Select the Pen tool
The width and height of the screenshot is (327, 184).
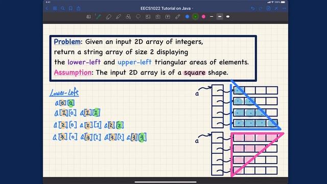coord(98,17)
